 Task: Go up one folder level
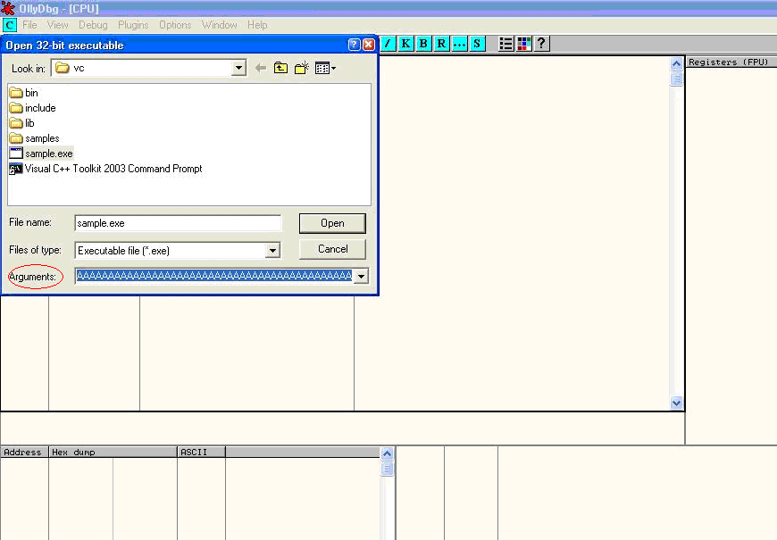[x=281, y=69]
